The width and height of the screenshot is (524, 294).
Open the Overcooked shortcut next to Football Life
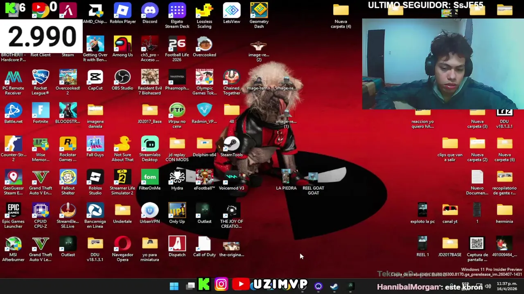(x=204, y=47)
